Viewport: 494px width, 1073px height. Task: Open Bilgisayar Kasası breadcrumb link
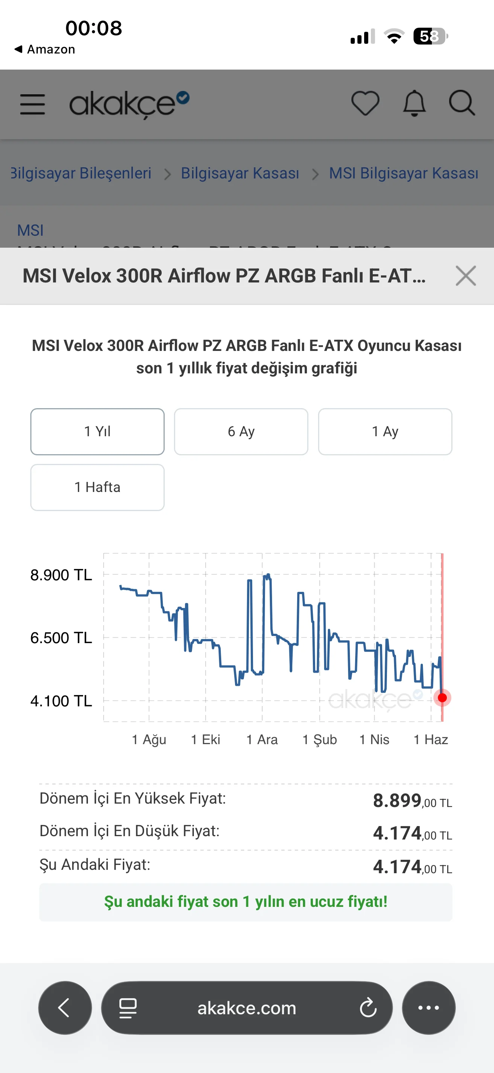click(240, 173)
